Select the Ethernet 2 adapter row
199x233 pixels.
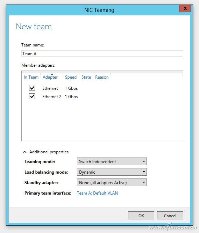[x=102, y=96]
